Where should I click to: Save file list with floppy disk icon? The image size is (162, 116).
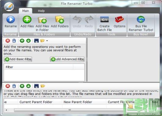pos(36,86)
